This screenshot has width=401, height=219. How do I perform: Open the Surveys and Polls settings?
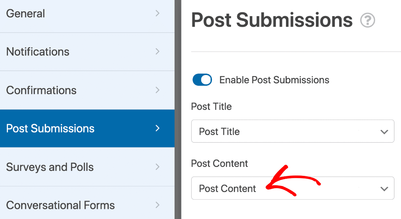(87, 167)
